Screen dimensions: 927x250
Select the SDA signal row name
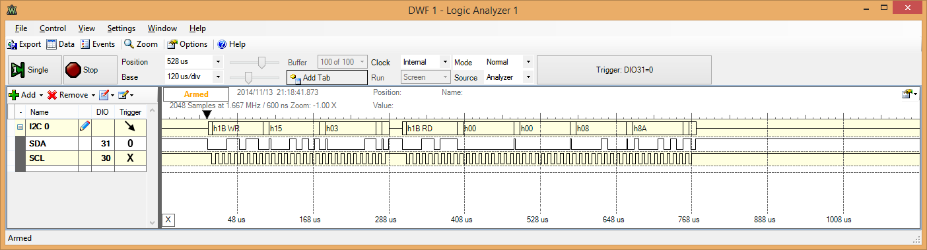pyautogui.click(x=38, y=143)
